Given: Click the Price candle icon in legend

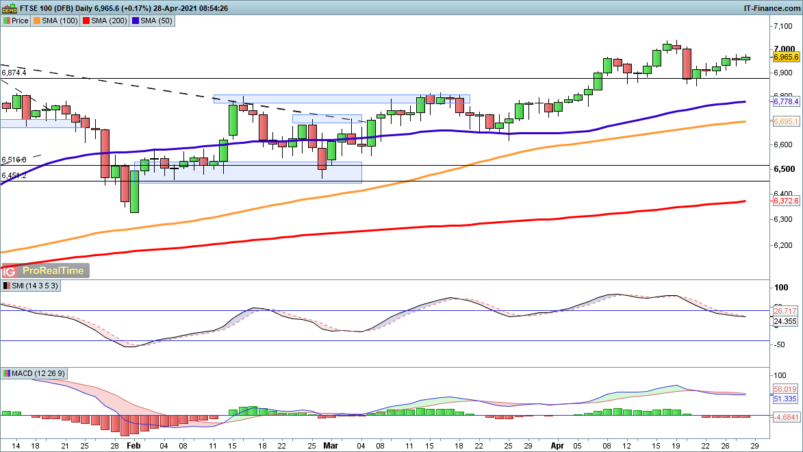Looking at the screenshot, I should (x=6, y=21).
